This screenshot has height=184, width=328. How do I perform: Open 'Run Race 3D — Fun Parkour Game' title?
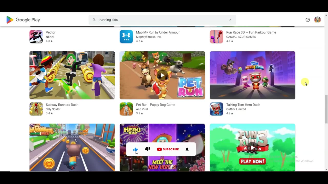point(251,32)
